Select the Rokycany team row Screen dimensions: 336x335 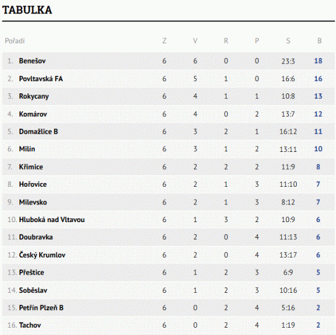pyautogui.click(x=168, y=96)
